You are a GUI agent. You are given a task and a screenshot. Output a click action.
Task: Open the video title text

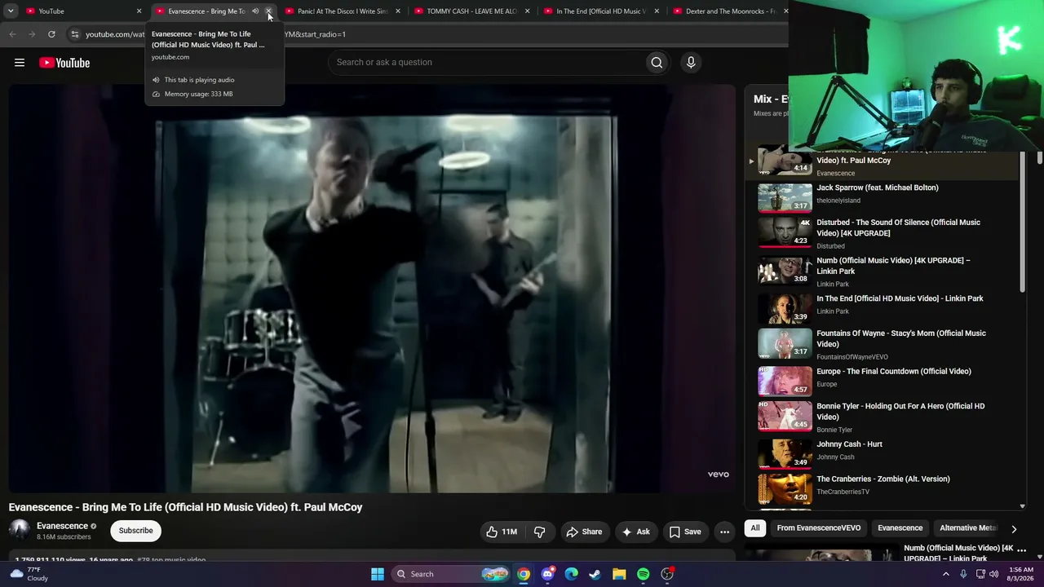coord(186,507)
